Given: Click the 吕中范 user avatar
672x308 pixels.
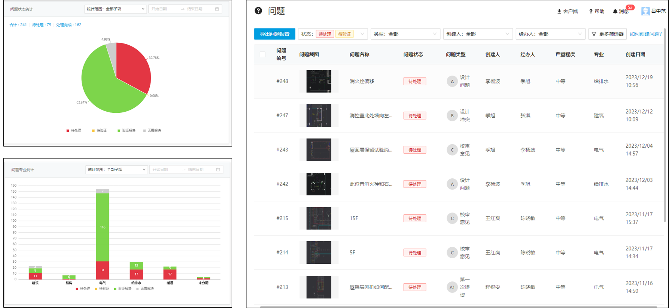Looking at the screenshot, I should [645, 11].
